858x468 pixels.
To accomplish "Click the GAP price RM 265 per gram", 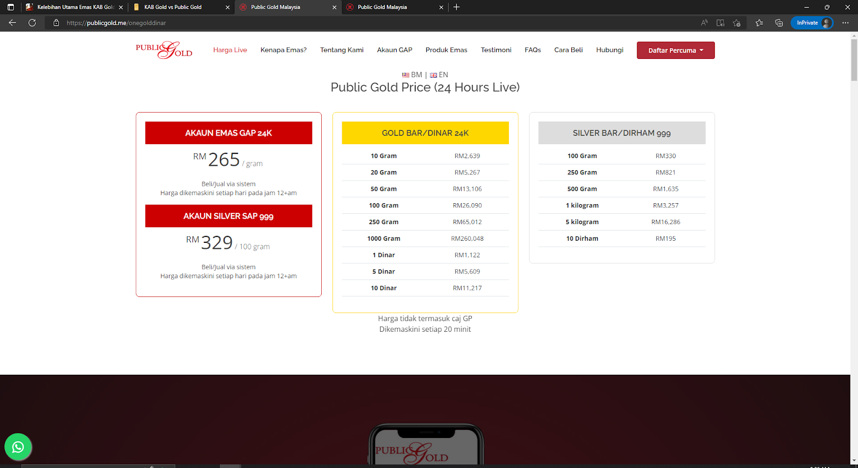I will click(228, 160).
